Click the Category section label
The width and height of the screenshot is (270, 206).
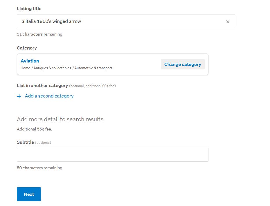point(27,48)
